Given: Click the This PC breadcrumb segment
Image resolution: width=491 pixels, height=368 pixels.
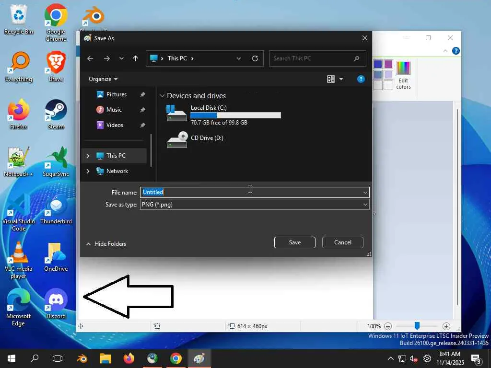Looking at the screenshot, I should click(177, 58).
